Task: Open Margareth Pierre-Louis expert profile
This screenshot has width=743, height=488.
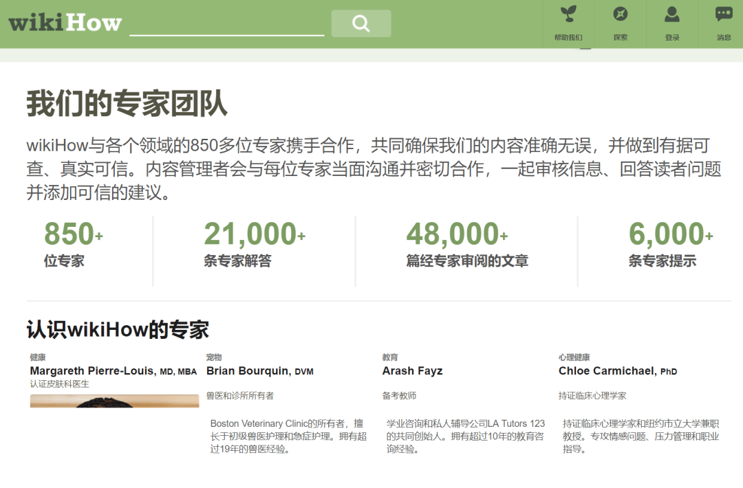Action: [94, 371]
